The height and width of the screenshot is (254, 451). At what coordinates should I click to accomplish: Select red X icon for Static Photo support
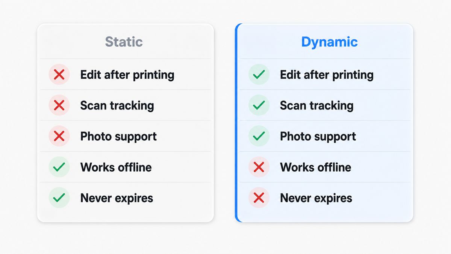pos(59,136)
